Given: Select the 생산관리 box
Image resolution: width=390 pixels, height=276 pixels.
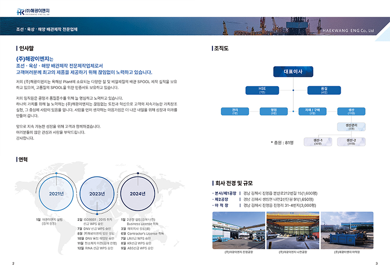Looking at the screenshot, I should (351, 127).
